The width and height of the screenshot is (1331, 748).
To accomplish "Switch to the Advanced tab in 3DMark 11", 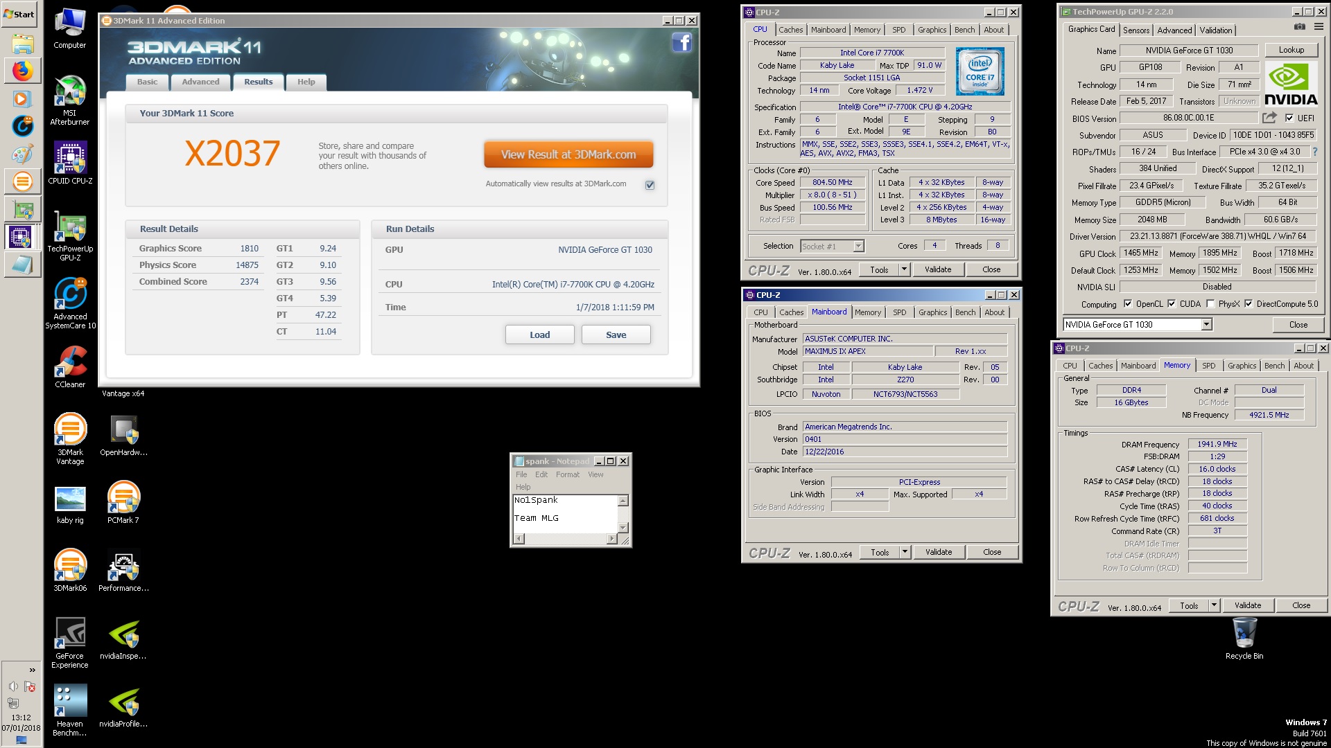I will pos(200,82).
